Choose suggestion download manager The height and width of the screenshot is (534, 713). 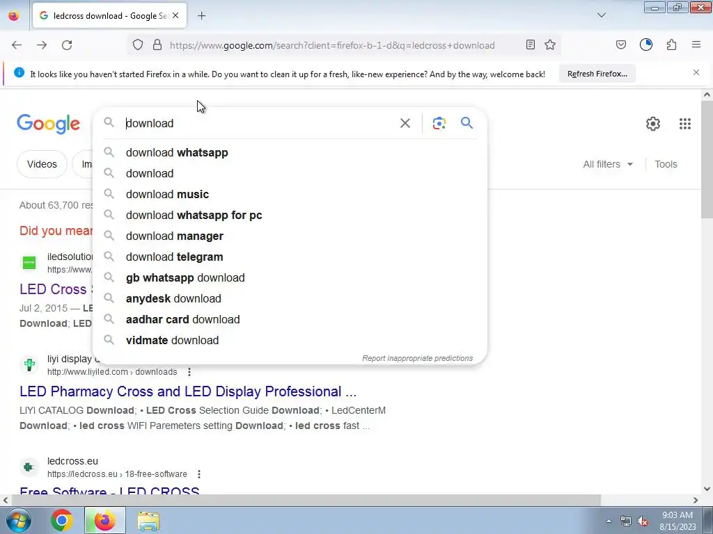pyautogui.click(x=290, y=236)
